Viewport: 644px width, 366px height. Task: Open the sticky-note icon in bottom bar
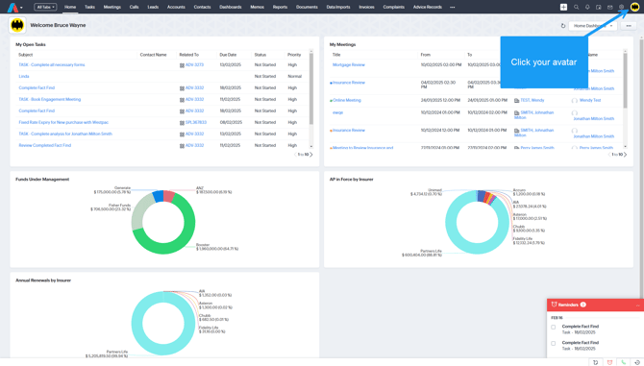(596, 362)
